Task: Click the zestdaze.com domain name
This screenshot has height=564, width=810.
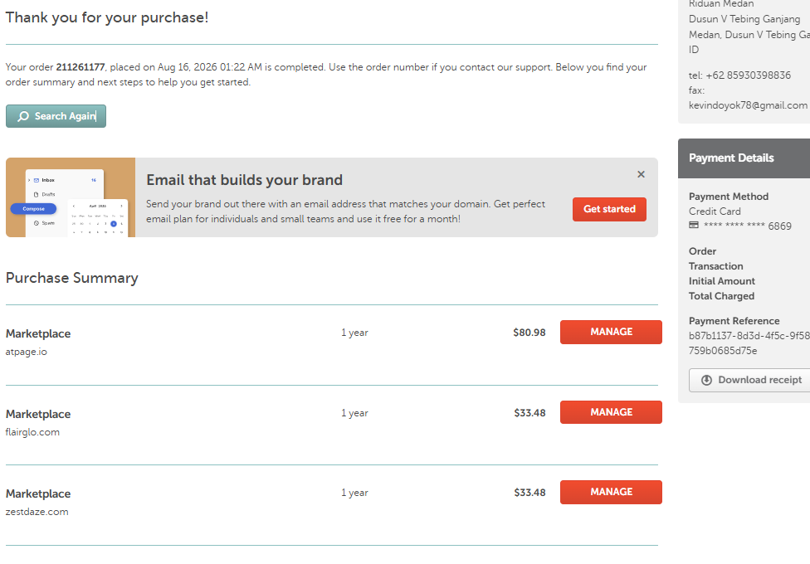Action: [x=37, y=512]
